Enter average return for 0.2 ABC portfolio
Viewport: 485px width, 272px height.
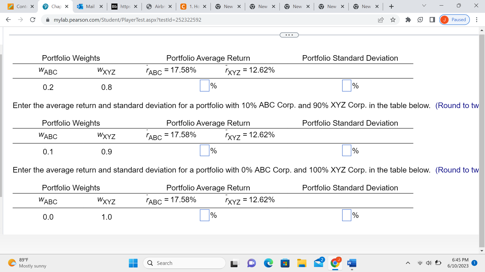point(204,86)
